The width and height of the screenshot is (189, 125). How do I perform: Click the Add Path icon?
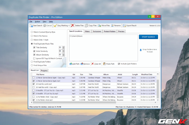(x=71, y=64)
